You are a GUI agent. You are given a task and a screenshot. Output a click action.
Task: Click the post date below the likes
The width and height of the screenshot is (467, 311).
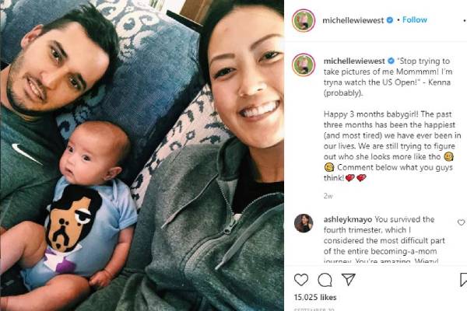[x=312, y=309]
